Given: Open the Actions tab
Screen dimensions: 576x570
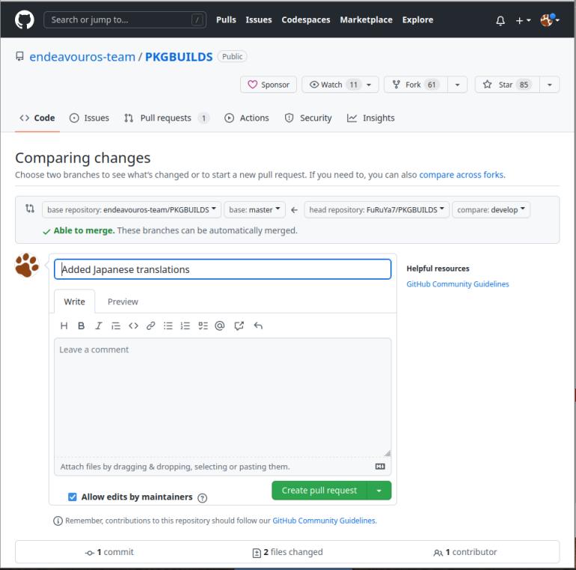Looking at the screenshot, I should (247, 118).
